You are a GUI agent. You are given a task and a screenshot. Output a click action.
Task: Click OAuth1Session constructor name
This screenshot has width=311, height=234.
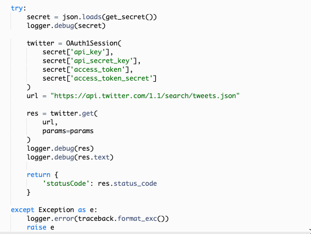tap(92, 43)
